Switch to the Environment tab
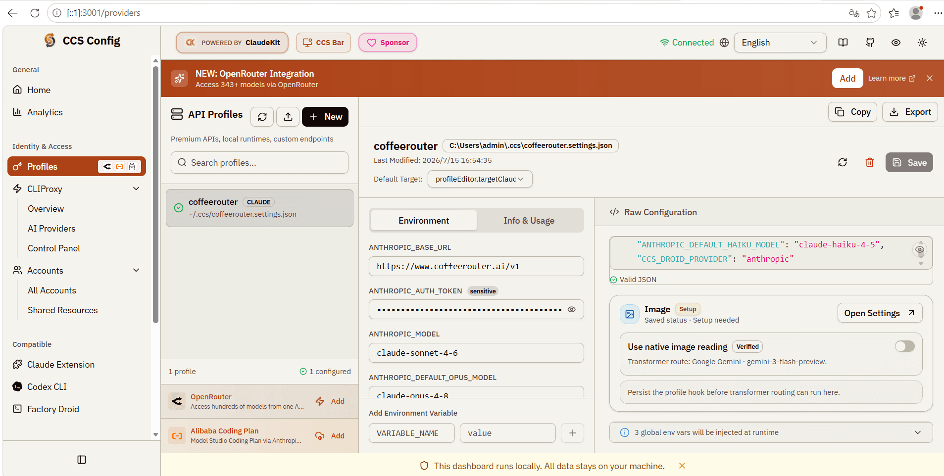 424,221
